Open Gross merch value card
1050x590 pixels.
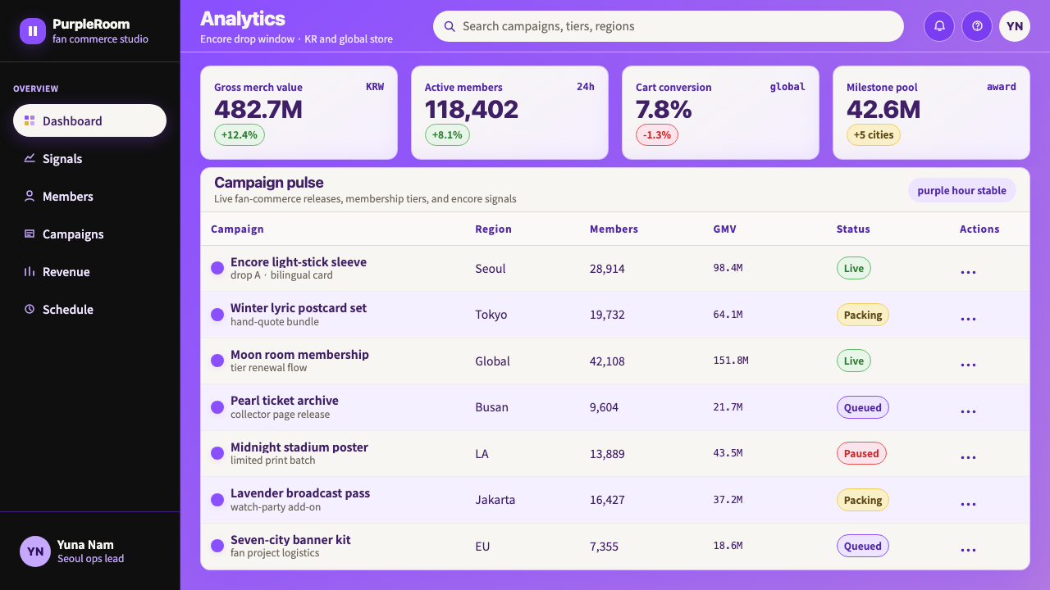tap(299, 112)
